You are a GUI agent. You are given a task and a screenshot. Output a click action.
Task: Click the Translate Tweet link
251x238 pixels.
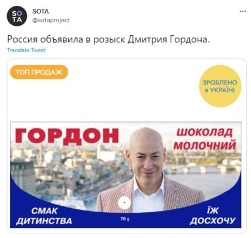pyautogui.click(x=26, y=50)
